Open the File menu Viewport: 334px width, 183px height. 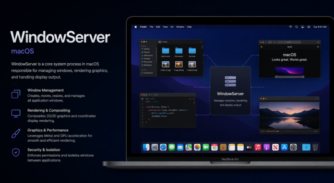[x=152, y=27]
